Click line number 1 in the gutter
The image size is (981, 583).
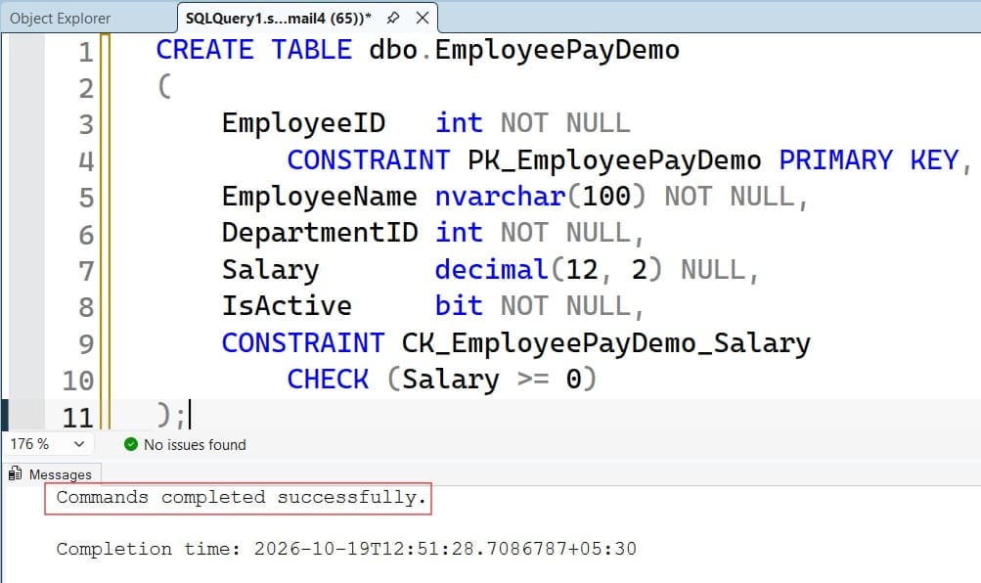[x=86, y=51]
